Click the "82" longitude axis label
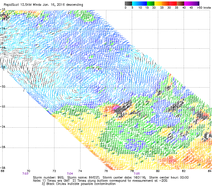Screen dimensions: 212x186 pos(184,171)
